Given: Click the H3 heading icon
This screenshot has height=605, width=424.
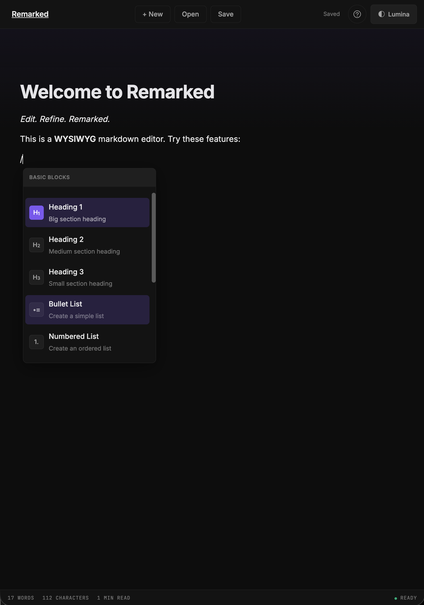Looking at the screenshot, I should (36, 277).
